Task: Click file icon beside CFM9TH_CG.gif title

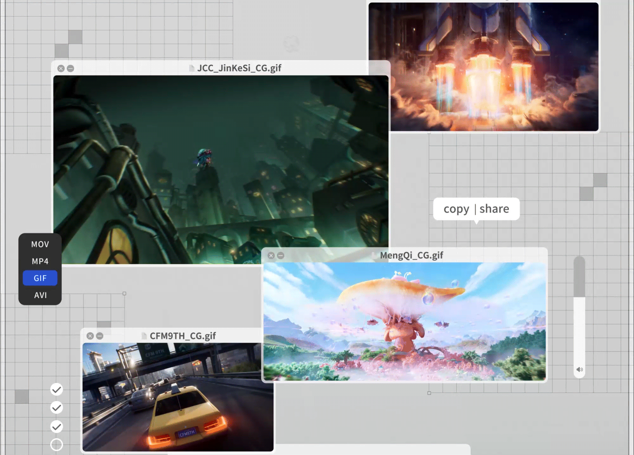Action: coord(144,336)
